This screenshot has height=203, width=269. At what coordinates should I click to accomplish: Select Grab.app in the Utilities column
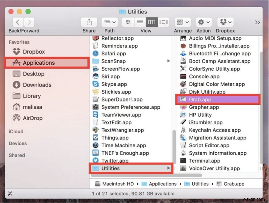tap(218, 99)
